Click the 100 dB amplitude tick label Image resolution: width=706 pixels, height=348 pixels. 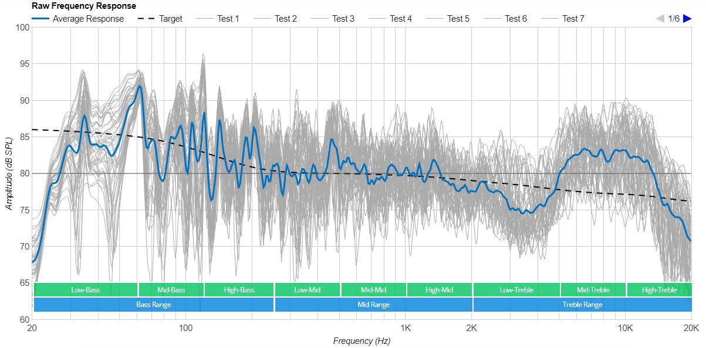[x=21, y=28]
